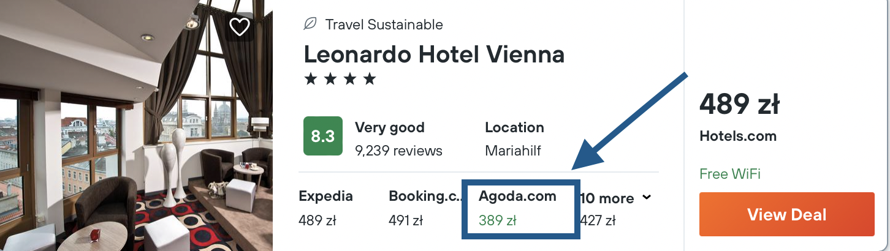Expand the 10 more deals chevron
Image resolution: width=890 pixels, height=251 pixels.
click(x=646, y=197)
